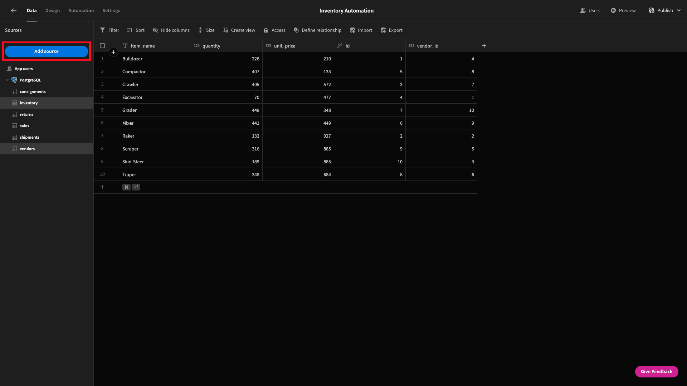Toggle the select-all rows checkbox
687x386 pixels.
tap(102, 46)
